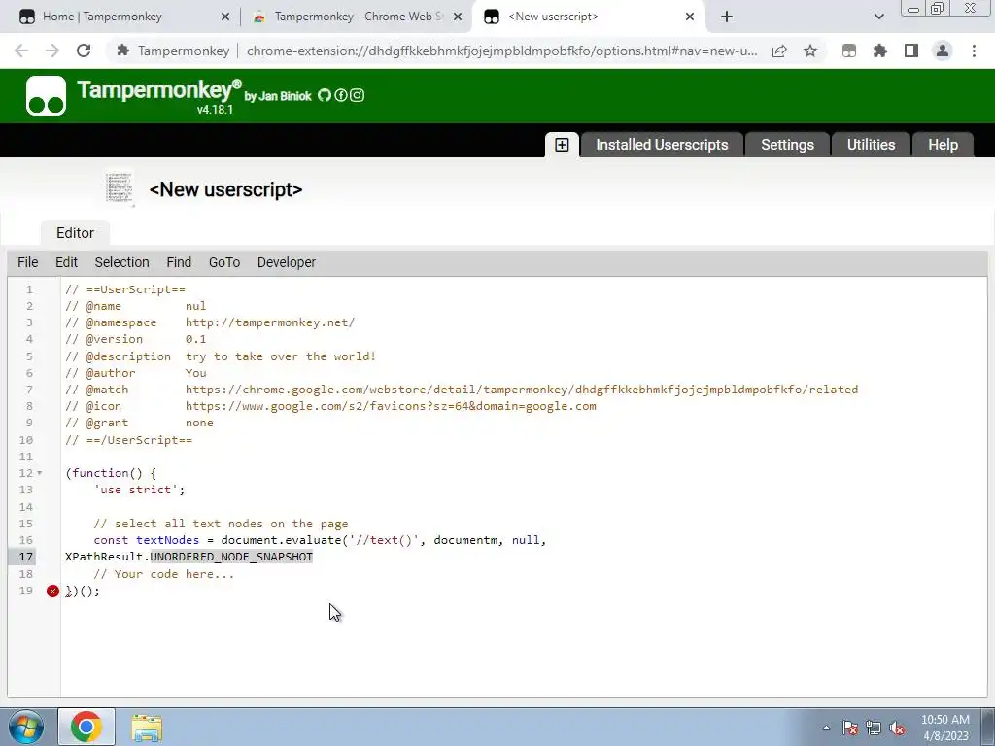The height and width of the screenshot is (746, 995).
Task: Click muted volume tray icon
Action: pyautogui.click(x=897, y=728)
